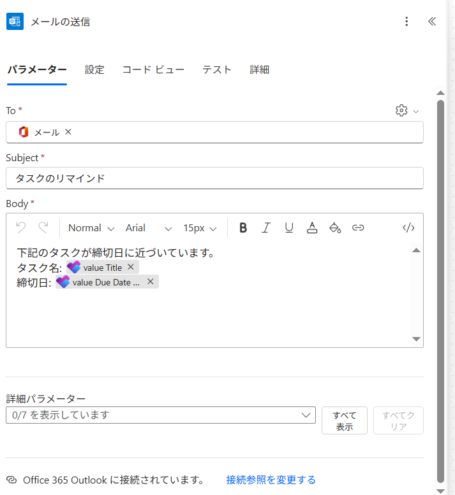Expand the chevron next to the gear icon
The width and height of the screenshot is (455, 495).
[416, 111]
